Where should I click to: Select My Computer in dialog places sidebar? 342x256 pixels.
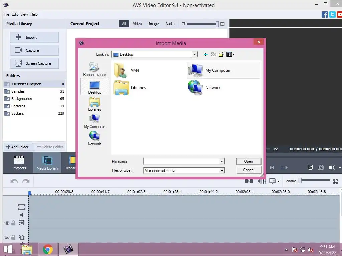95,121
